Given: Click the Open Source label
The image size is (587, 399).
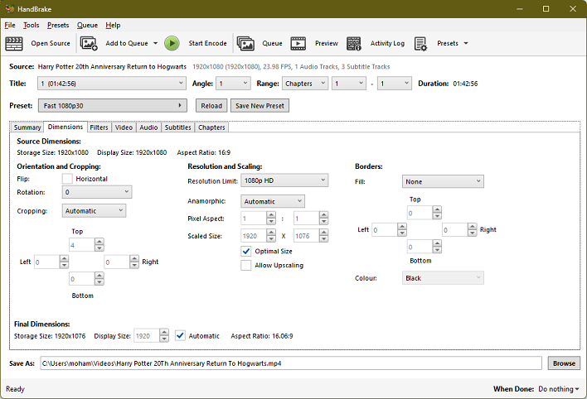Looking at the screenshot, I should coord(51,43).
